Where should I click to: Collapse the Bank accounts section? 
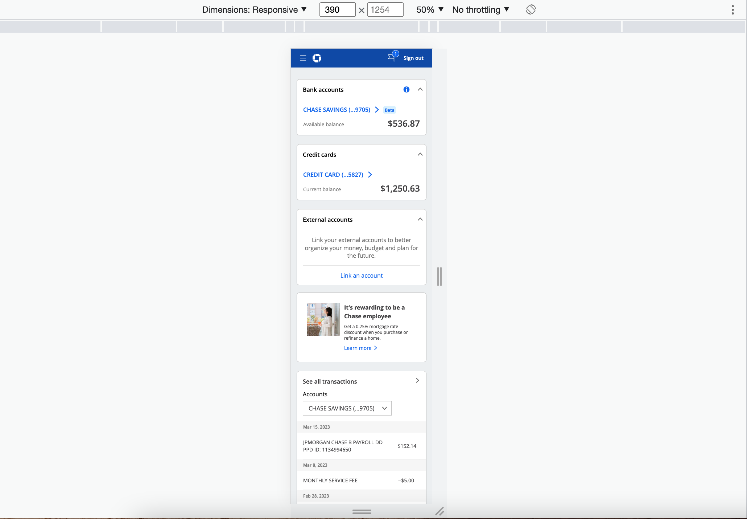pyautogui.click(x=420, y=89)
